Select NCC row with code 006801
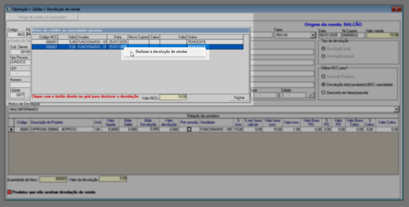 (x=137, y=42)
